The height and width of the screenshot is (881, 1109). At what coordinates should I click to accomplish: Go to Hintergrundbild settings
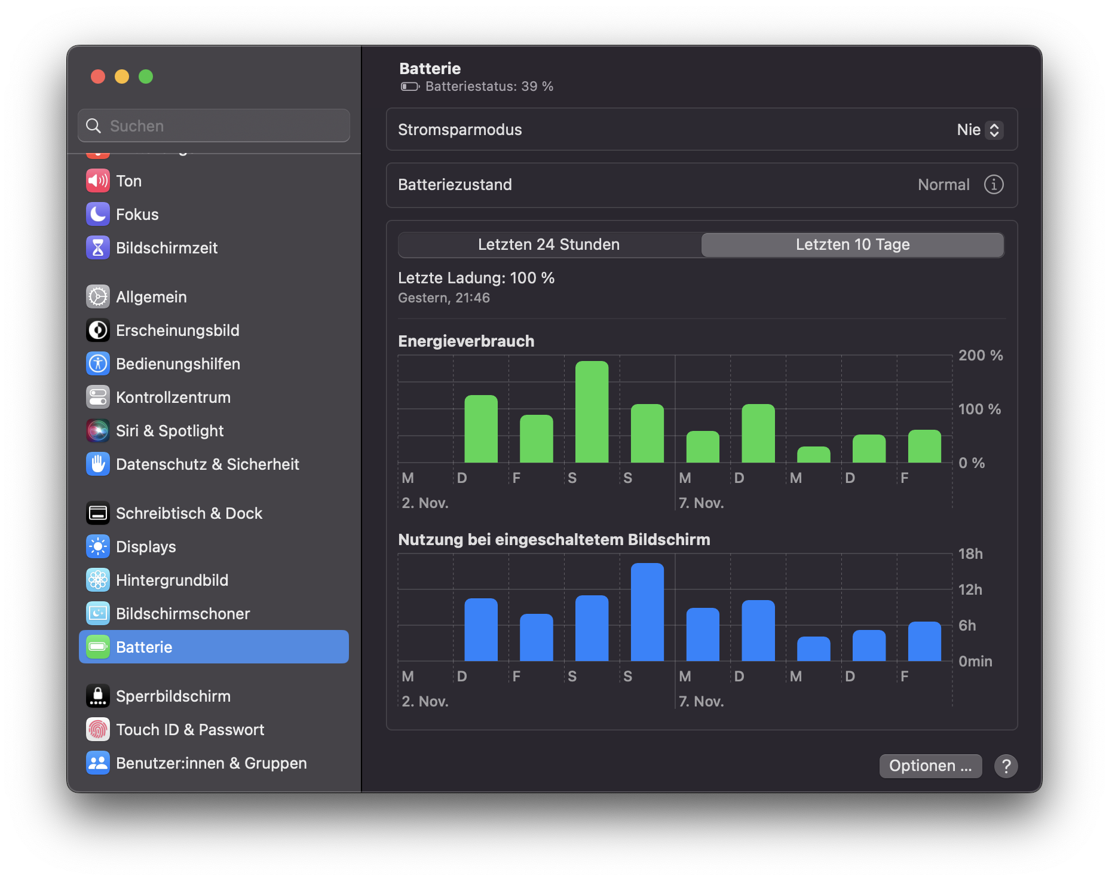click(214, 580)
